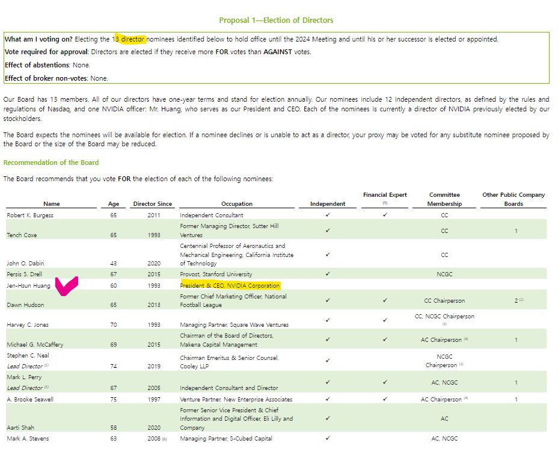Click director-since year '2011'
Screen dimensions: 558x449
(154, 215)
